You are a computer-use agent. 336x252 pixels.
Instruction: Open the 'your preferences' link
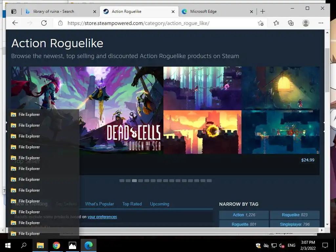(102, 217)
